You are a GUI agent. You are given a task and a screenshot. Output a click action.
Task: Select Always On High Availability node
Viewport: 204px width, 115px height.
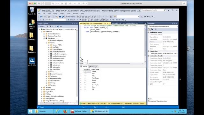tap(55, 96)
